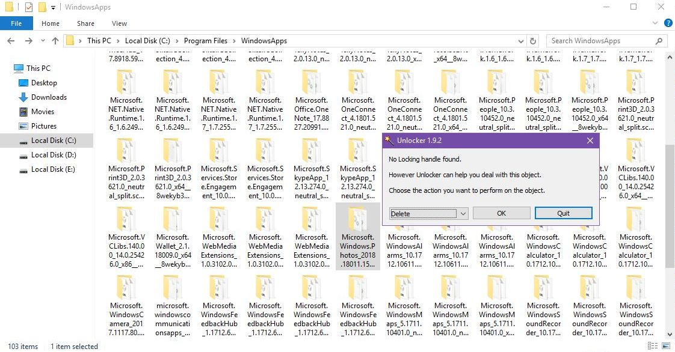Select Pictures in the navigation pane

(43, 126)
